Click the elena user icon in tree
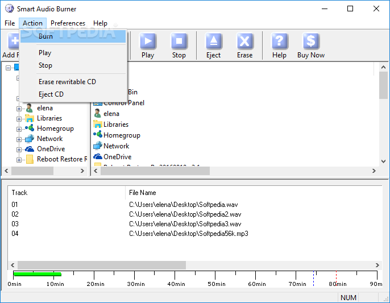 pyautogui.click(x=30, y=108)
